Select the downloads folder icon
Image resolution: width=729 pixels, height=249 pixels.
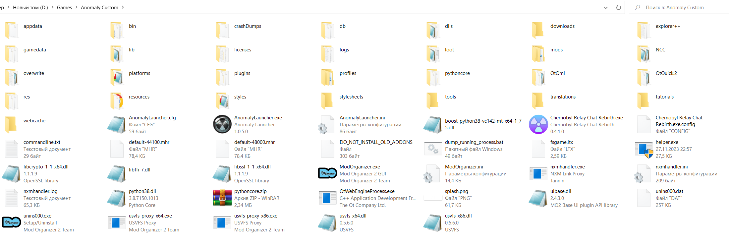click(538, 31)
